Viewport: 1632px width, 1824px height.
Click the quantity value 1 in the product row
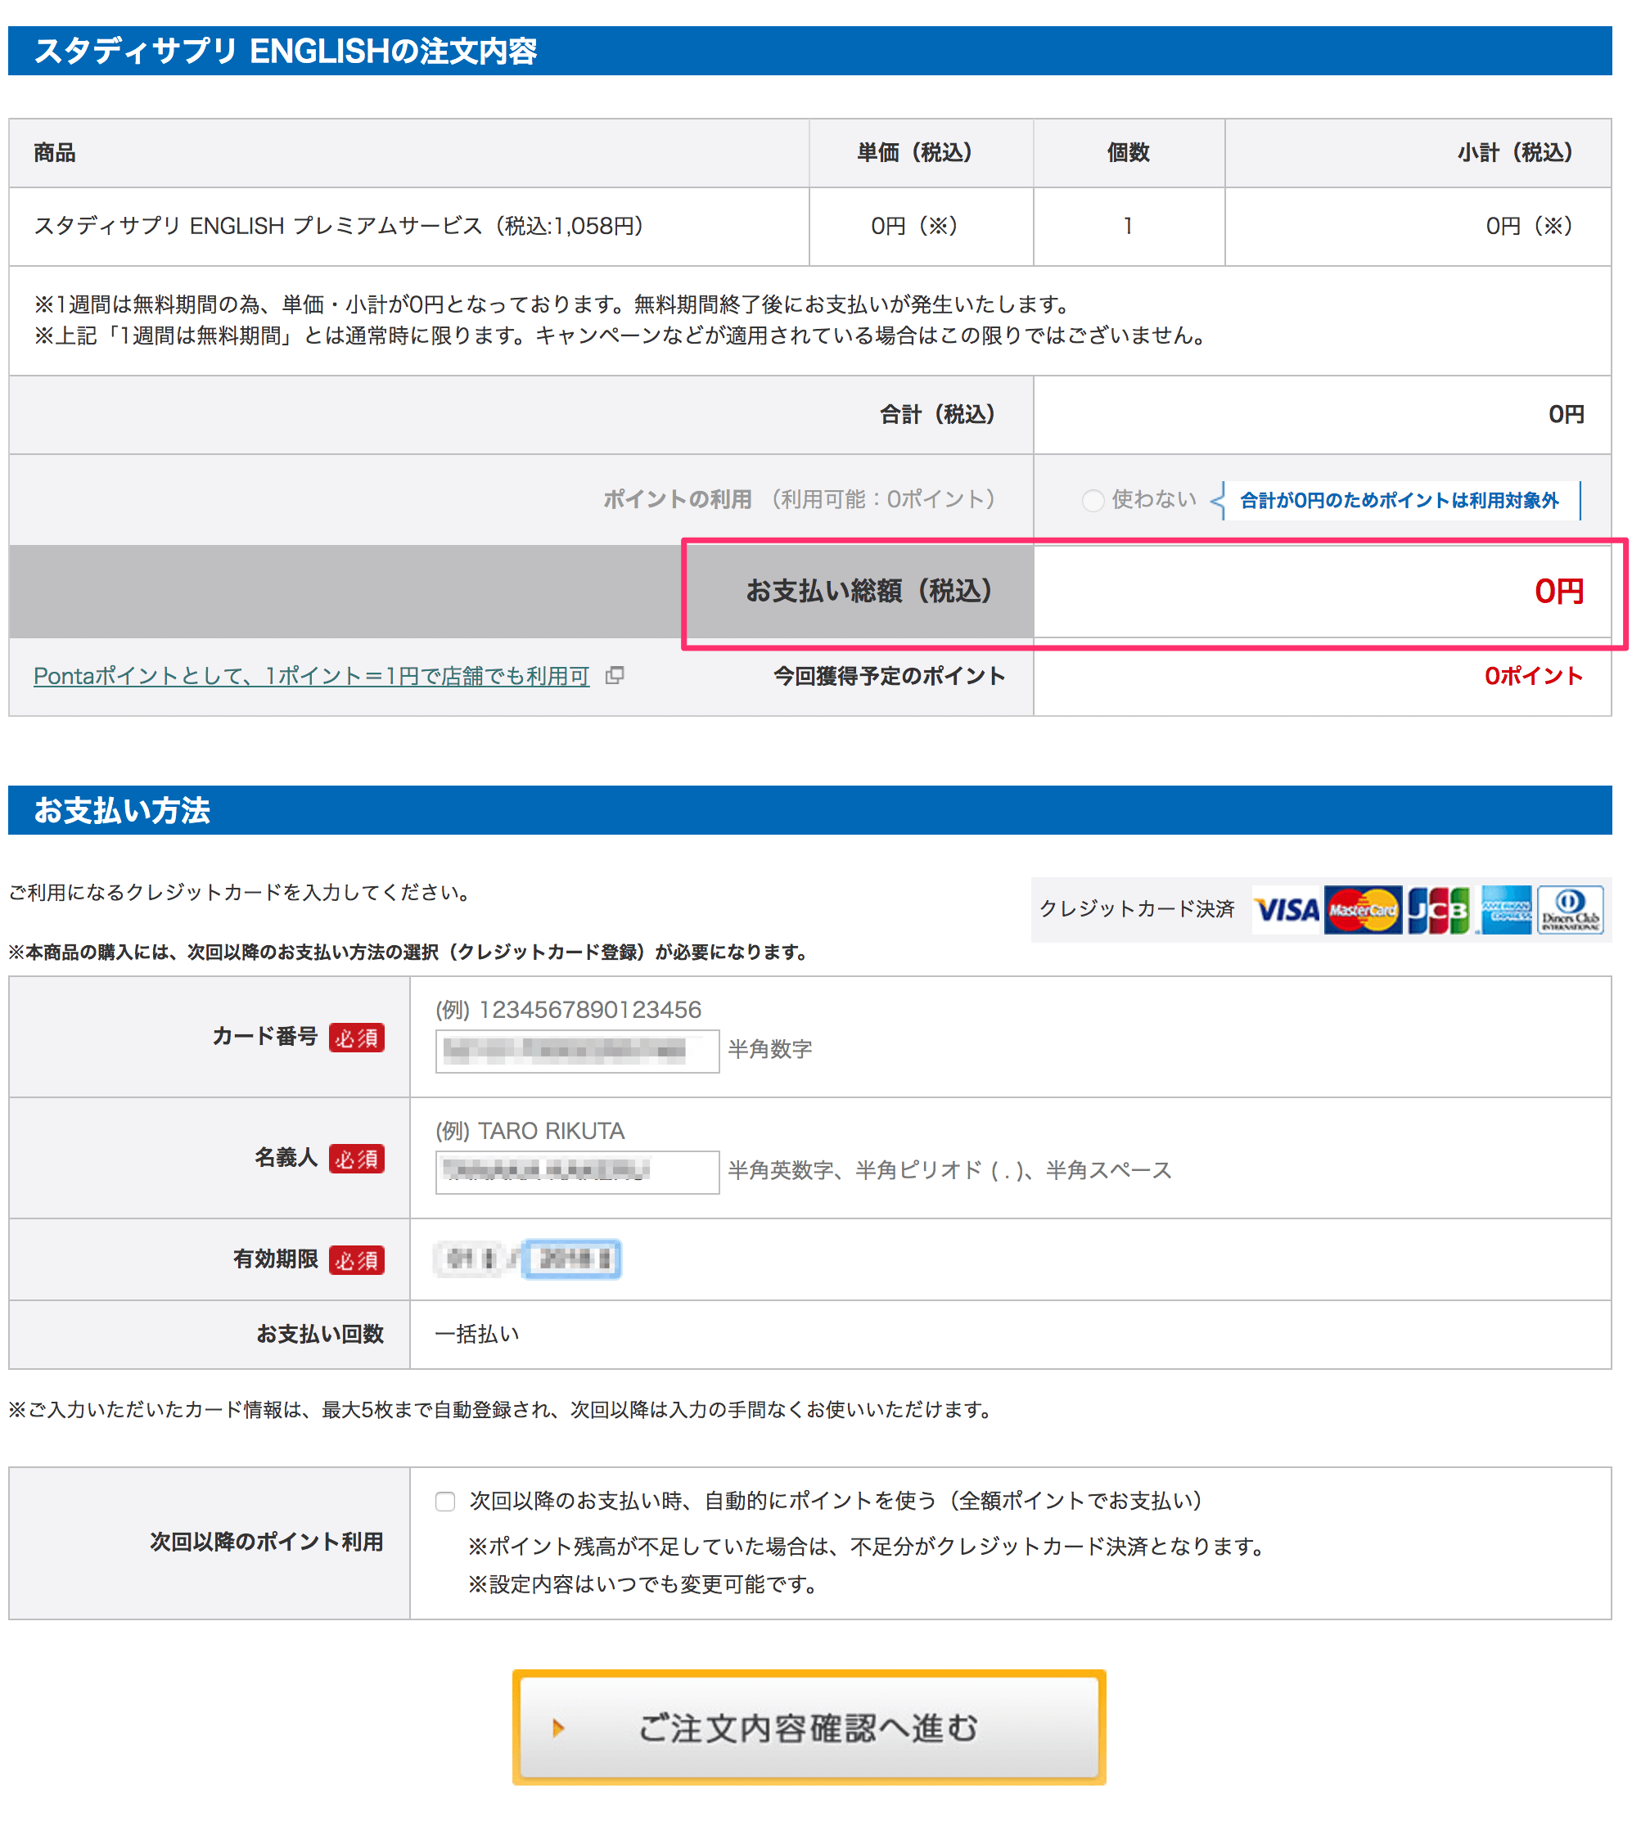pyautogui.click(x=1128, y=226)
